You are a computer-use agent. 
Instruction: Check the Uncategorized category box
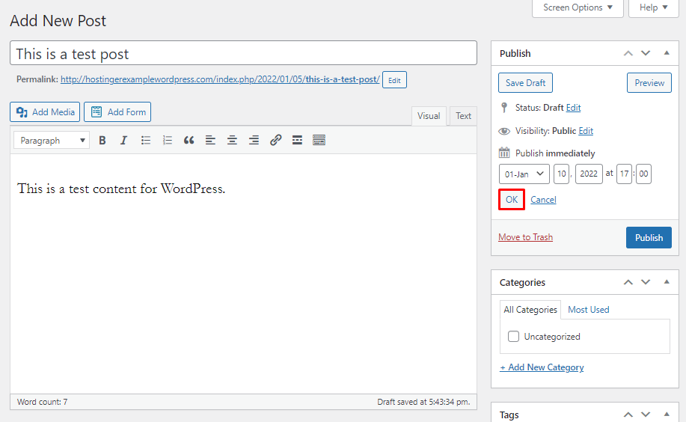click(513, 337)
